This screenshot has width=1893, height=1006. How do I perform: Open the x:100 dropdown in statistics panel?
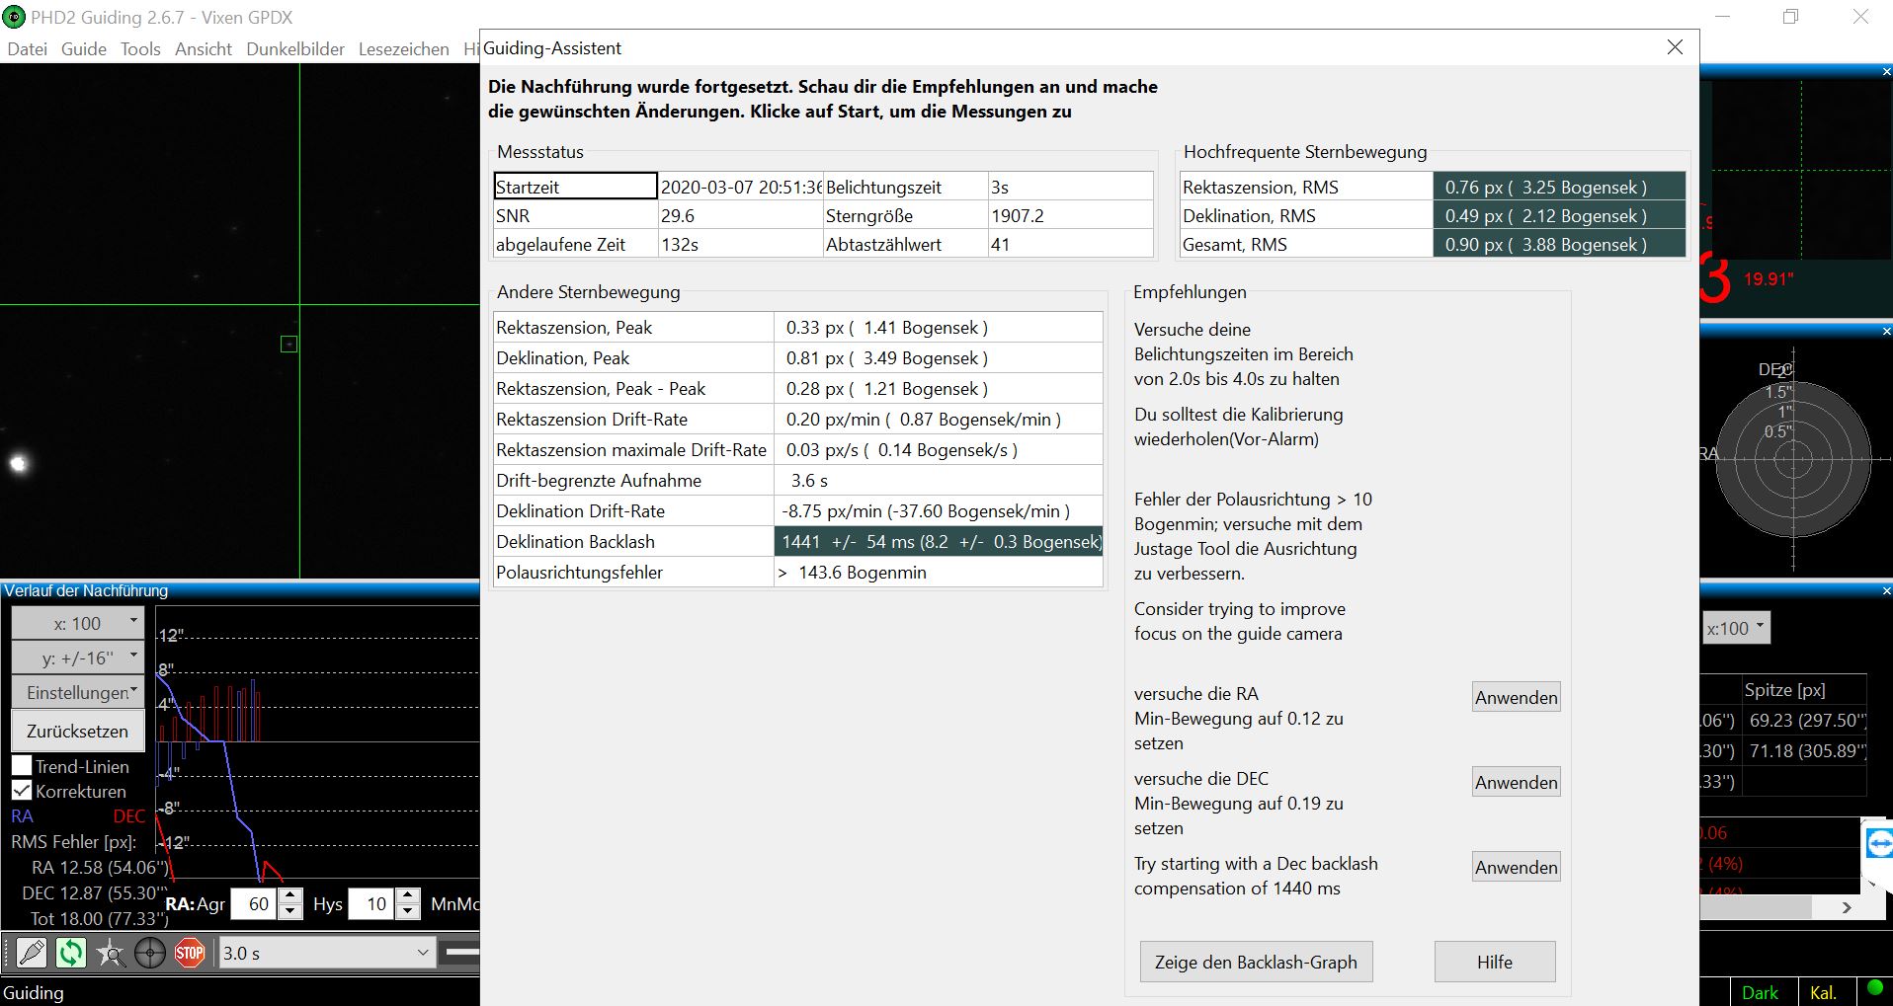1737,628
